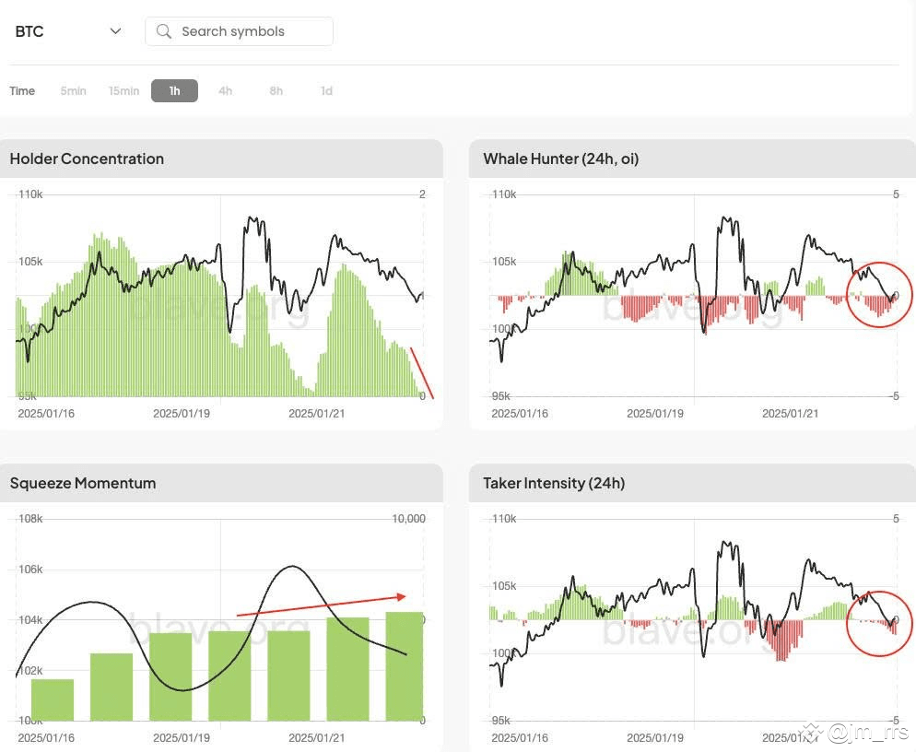The height and width of the screenshot is (752, 916).
Task: Click the tallest green bar in Squeeze Momentum
Action: (405, 665)
